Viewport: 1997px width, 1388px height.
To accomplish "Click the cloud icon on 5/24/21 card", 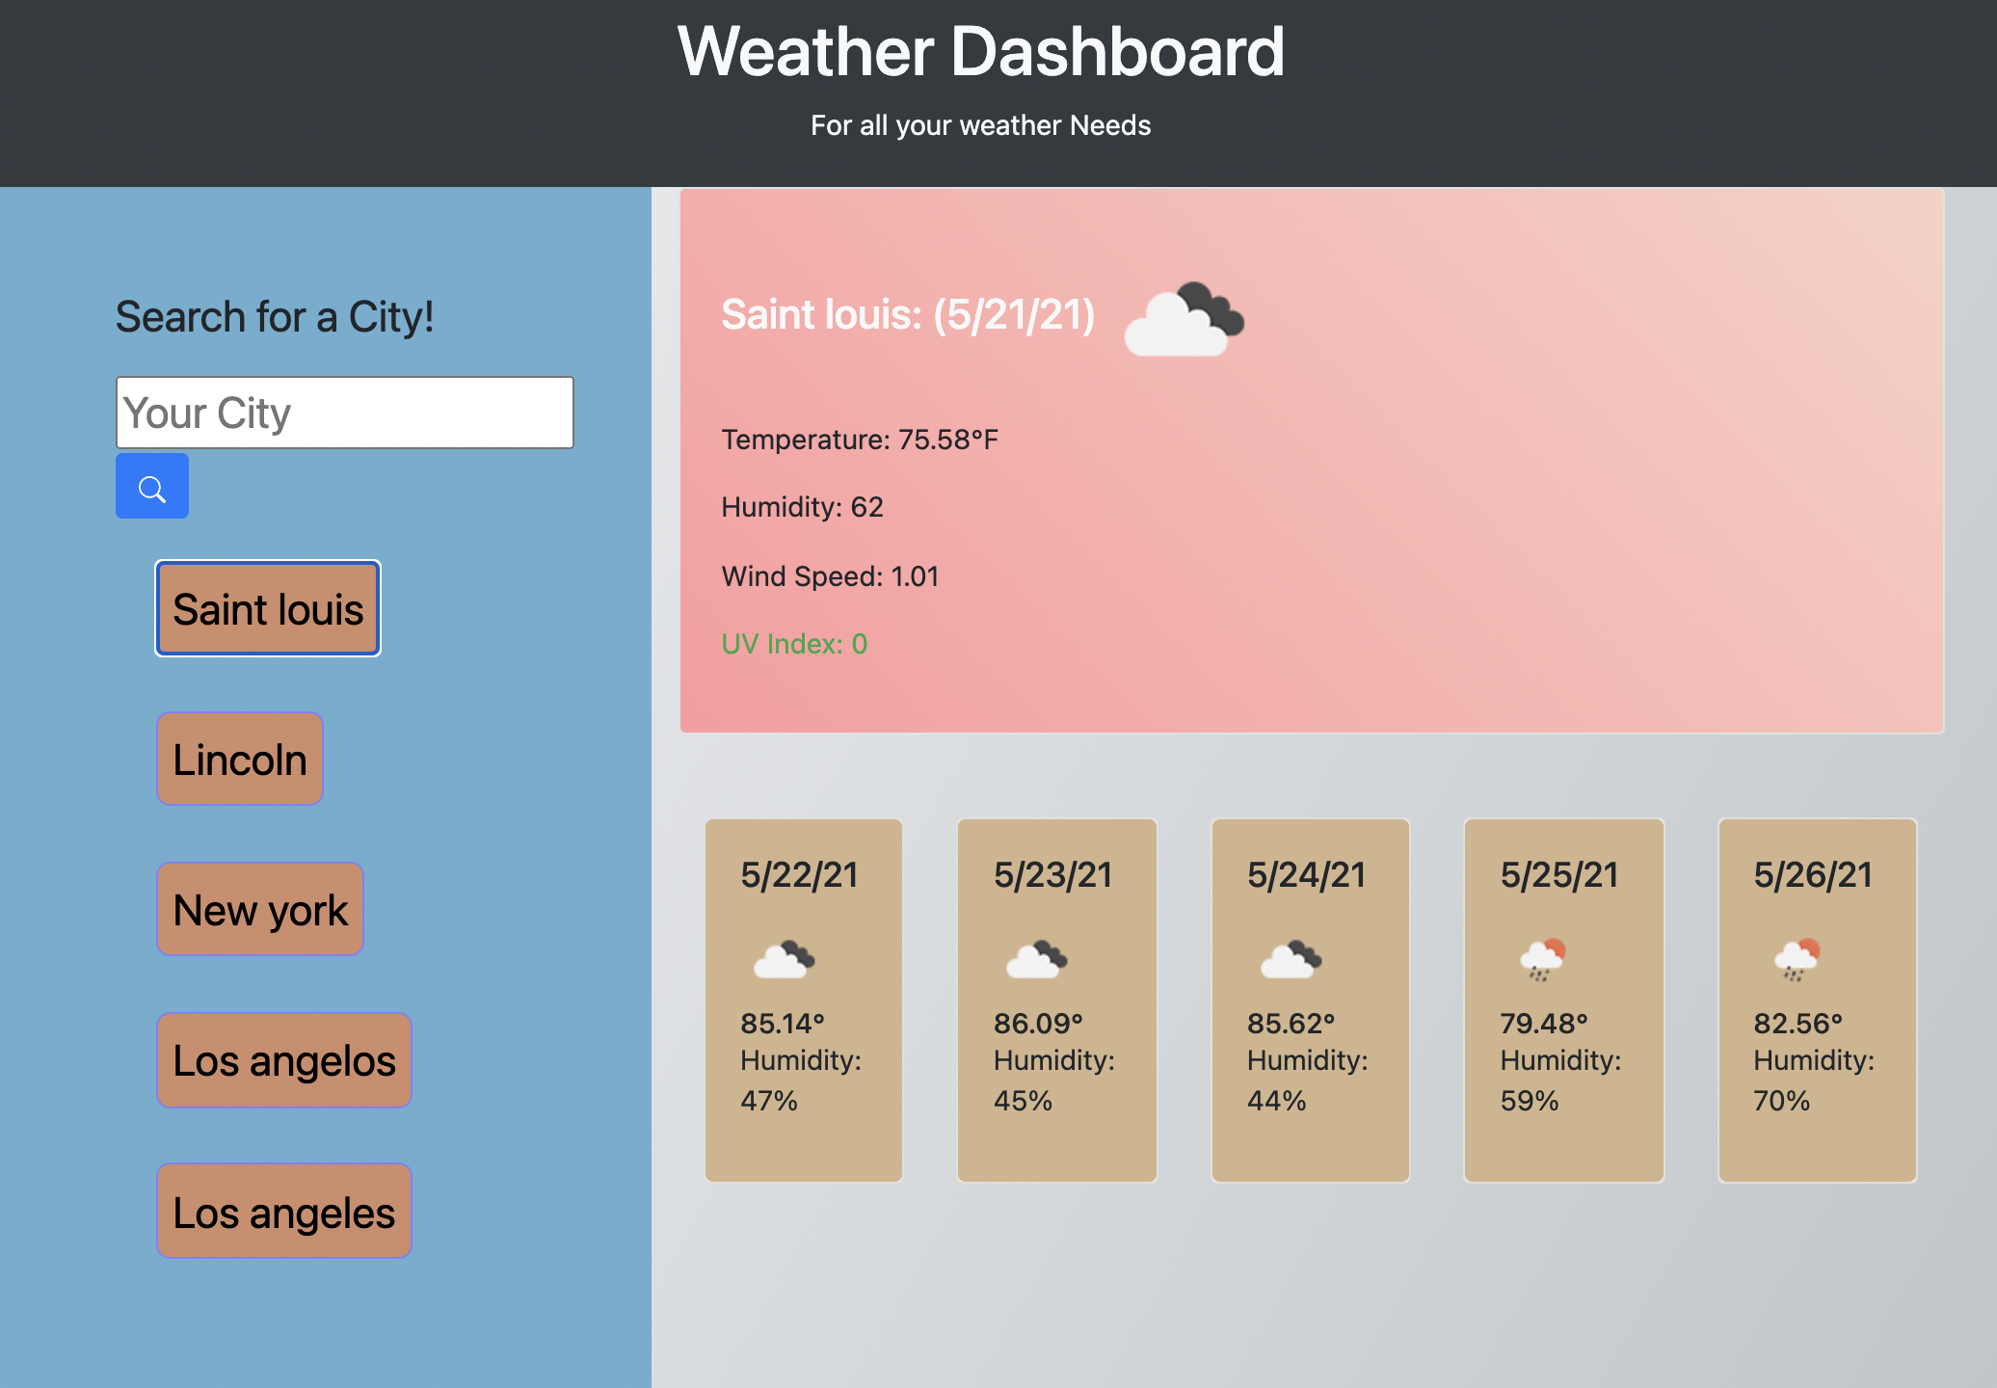I will pos(1291,960).
